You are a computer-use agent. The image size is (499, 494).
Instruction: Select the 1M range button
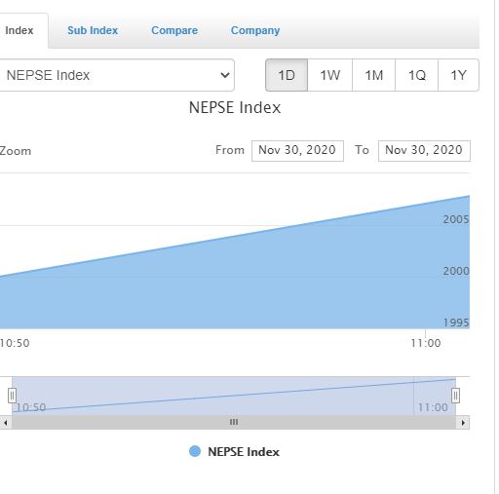(x=373, y=75)
